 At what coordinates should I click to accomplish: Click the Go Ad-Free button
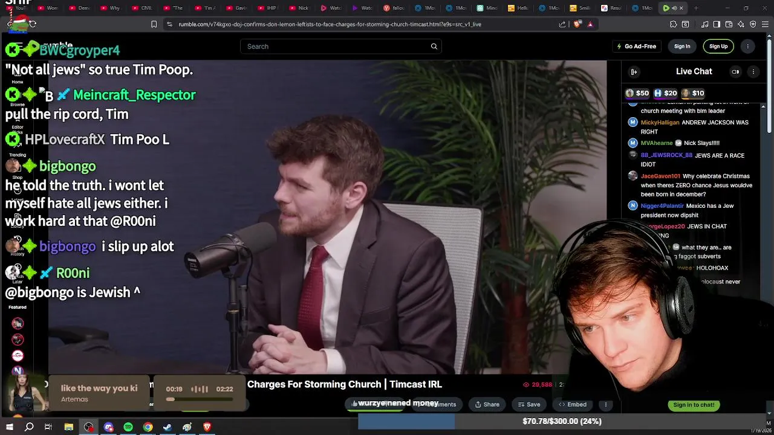tap(636, 47)
